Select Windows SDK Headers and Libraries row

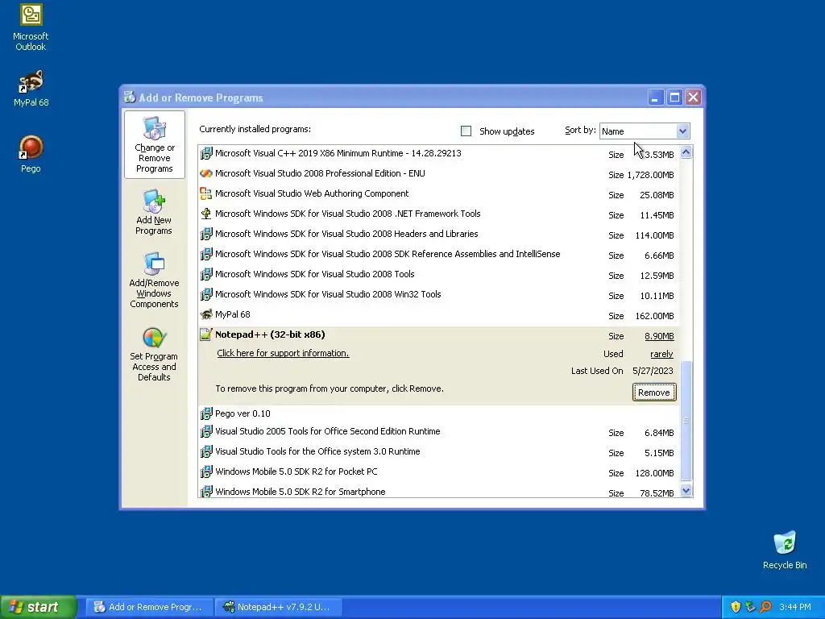click(439, 234)
